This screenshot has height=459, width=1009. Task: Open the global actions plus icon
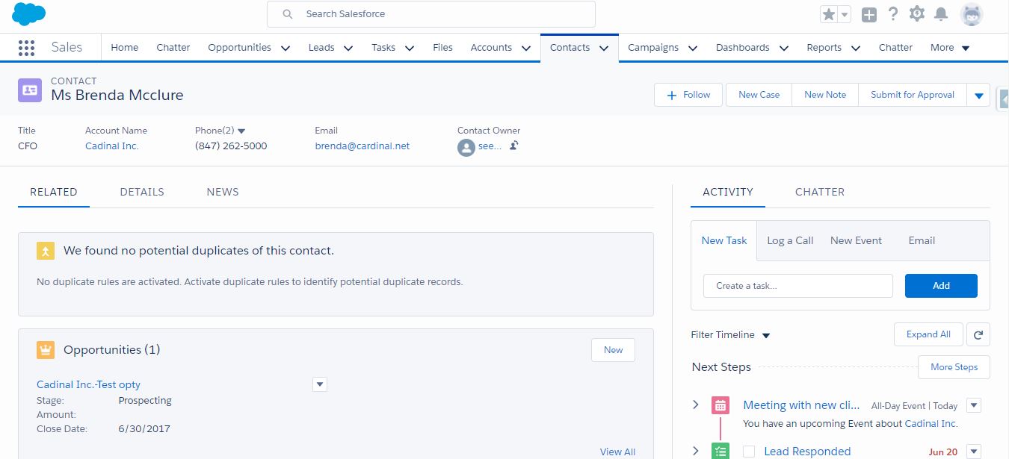click(868, 14)
